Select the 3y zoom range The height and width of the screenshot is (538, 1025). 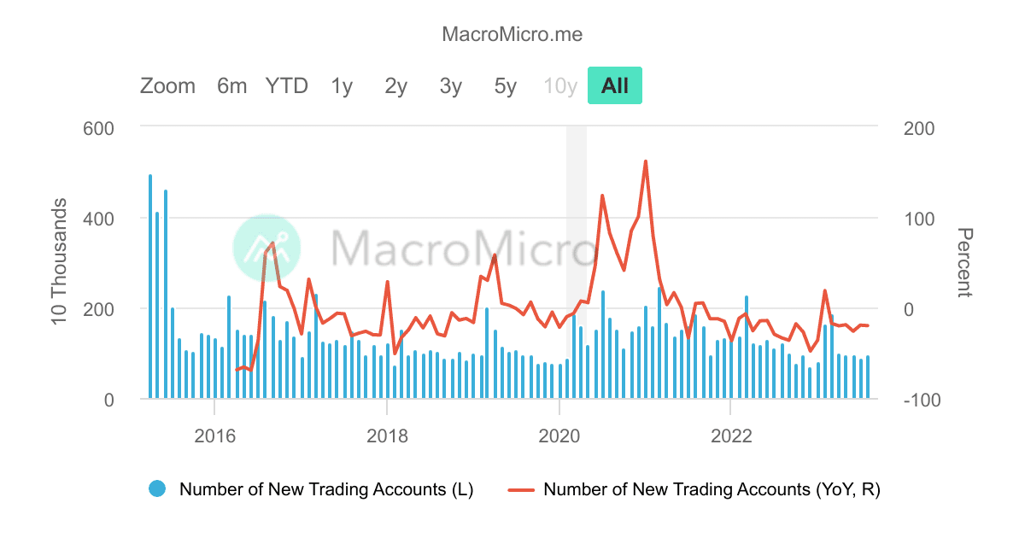[450, 85]
